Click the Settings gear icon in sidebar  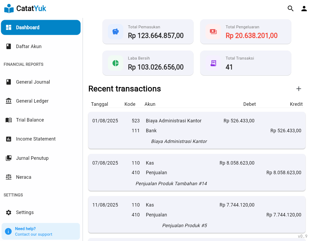[9, 212]
